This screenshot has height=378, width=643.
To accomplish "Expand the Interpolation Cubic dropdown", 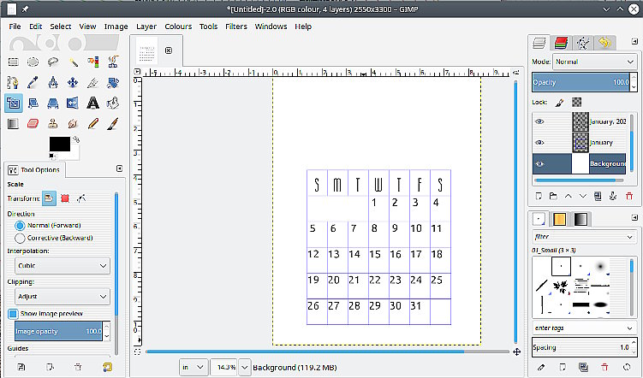I will (58, 266).
